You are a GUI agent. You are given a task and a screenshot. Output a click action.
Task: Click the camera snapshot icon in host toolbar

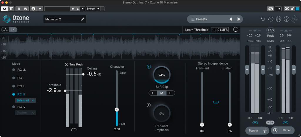coord(270,8)
